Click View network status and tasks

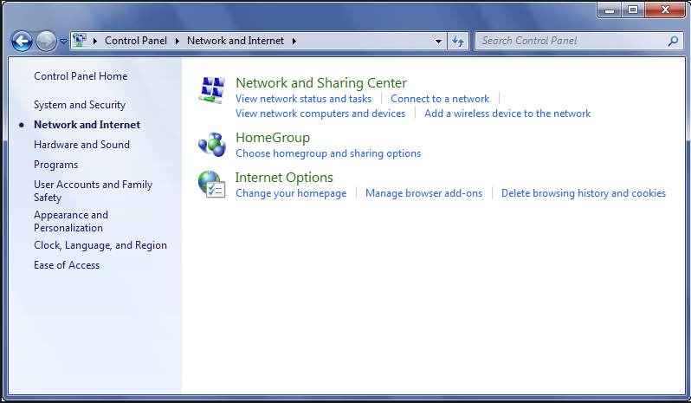click(x=303, y=99)
